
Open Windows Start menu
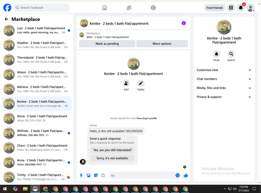(5, 189)
